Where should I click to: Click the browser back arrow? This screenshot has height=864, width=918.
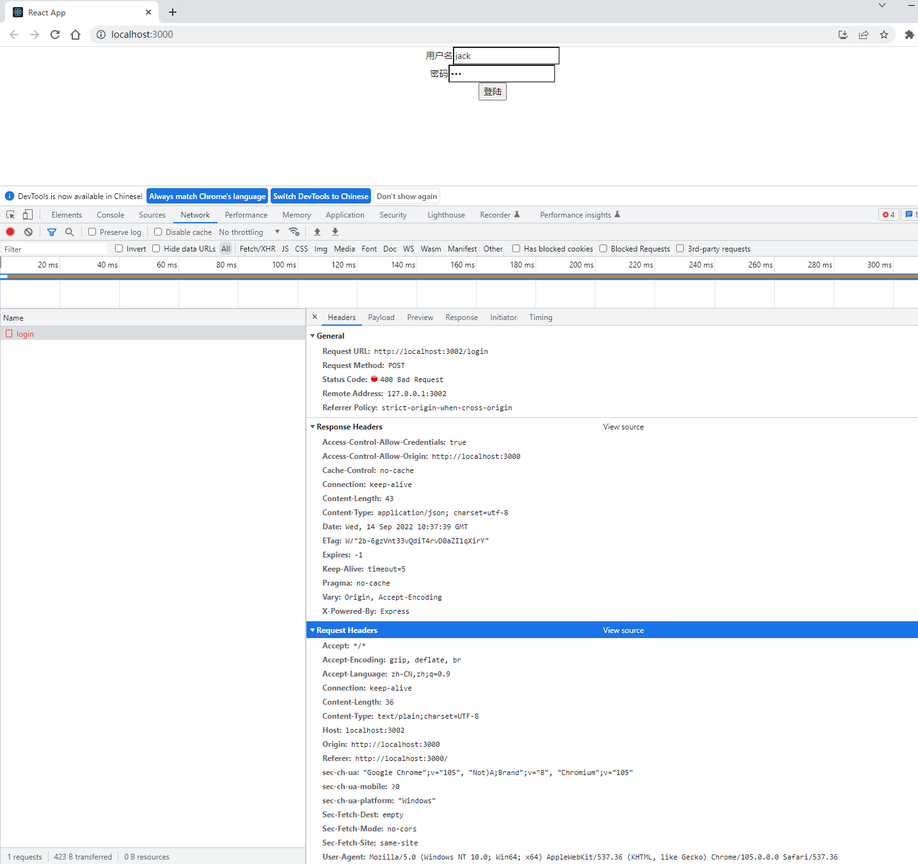(x=14, y=35)
